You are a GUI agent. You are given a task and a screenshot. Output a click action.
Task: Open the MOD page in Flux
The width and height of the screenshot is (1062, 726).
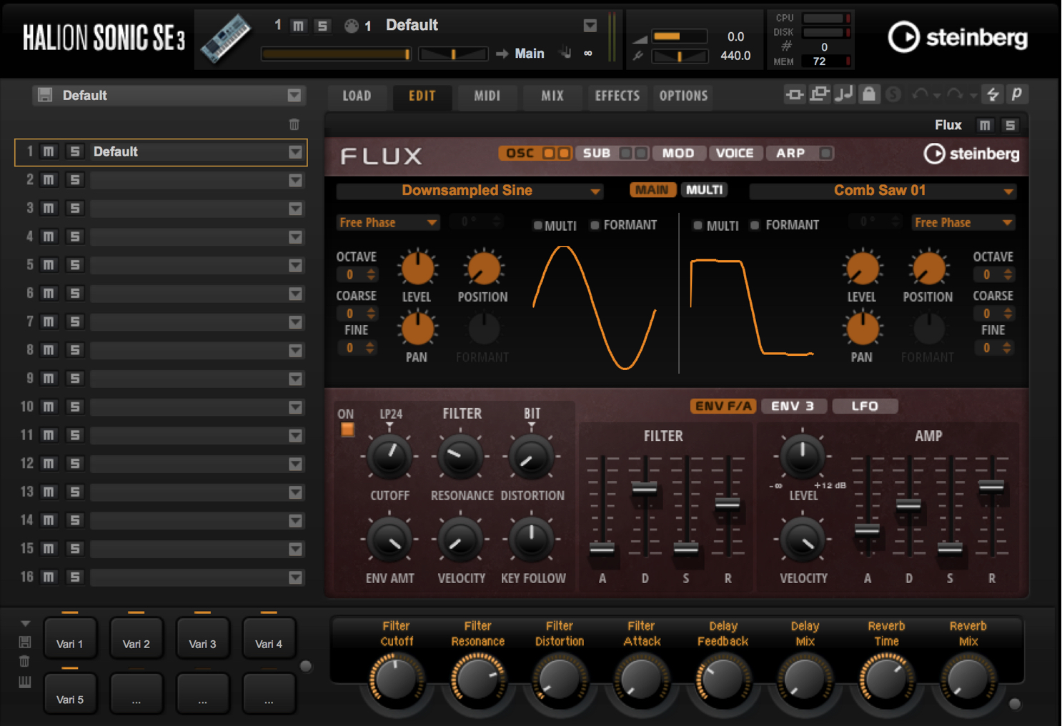[x=678, y=153]
